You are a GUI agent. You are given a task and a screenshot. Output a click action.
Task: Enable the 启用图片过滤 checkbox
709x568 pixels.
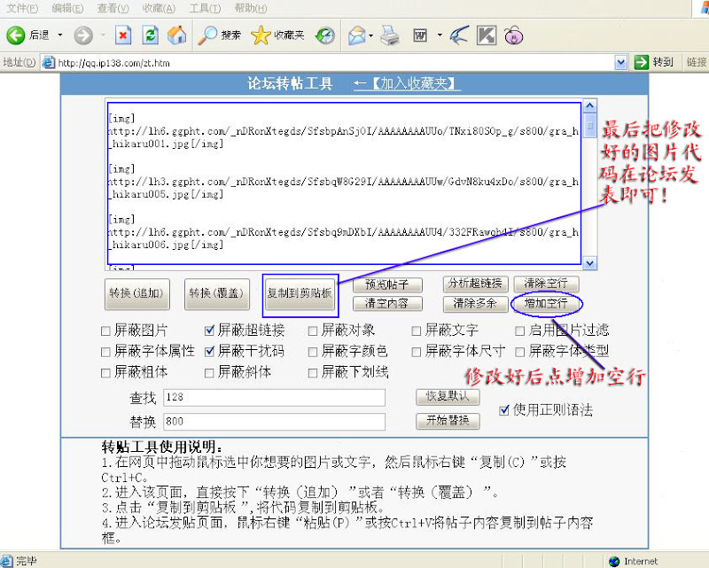(520, 331)
